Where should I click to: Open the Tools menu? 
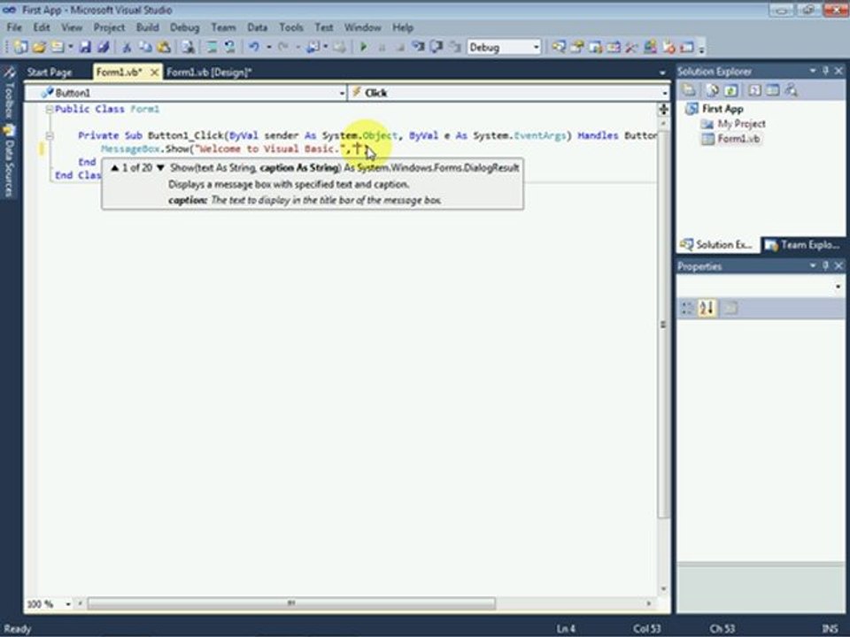tap(291, 27)
